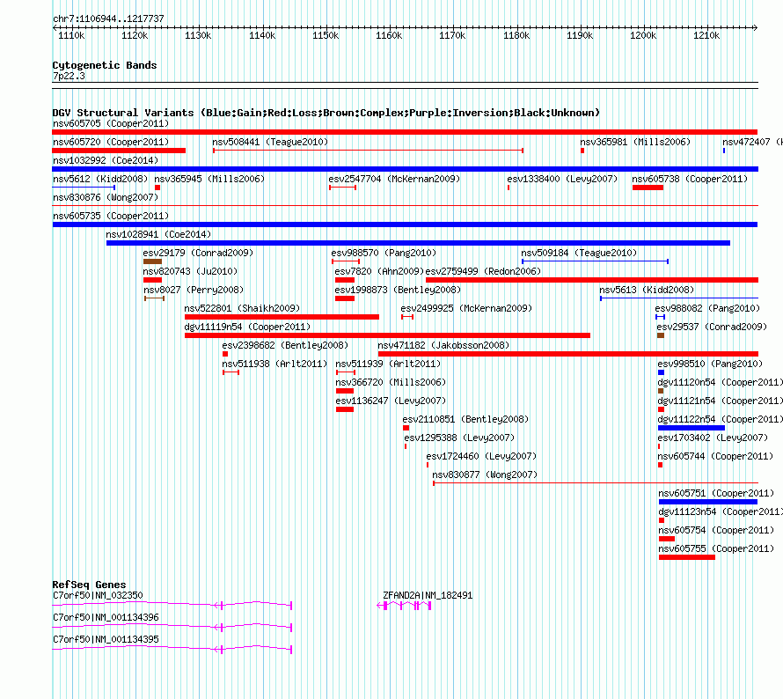This screenshot has height=699, width=783.
Task: Click the nsv365981 (Mills2006) label
Action: [635, 142]
